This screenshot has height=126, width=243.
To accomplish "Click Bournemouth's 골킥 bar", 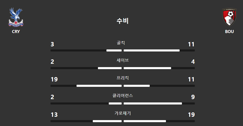I will tap(159, 50).
